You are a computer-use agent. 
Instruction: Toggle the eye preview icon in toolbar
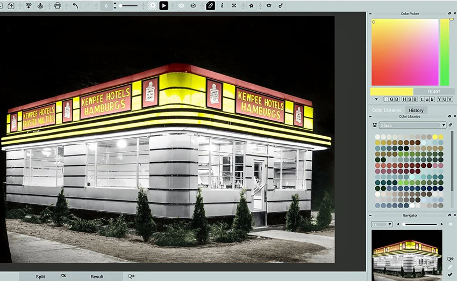click(181, 5)
